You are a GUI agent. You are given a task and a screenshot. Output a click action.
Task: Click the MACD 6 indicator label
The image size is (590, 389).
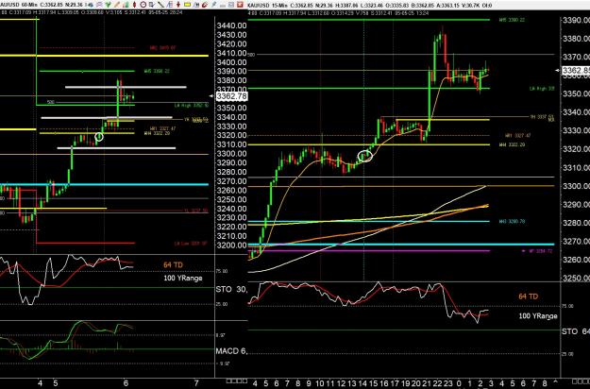[x=231, y=351]
